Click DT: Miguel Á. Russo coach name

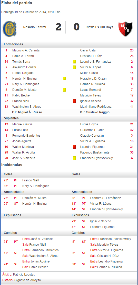(27, 112)
